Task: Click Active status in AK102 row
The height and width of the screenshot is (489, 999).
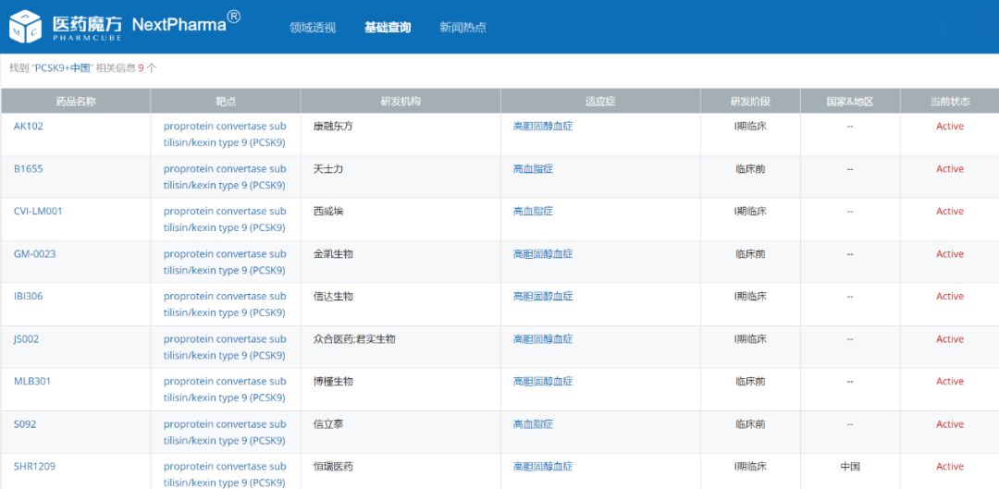Action: (949, 126)
